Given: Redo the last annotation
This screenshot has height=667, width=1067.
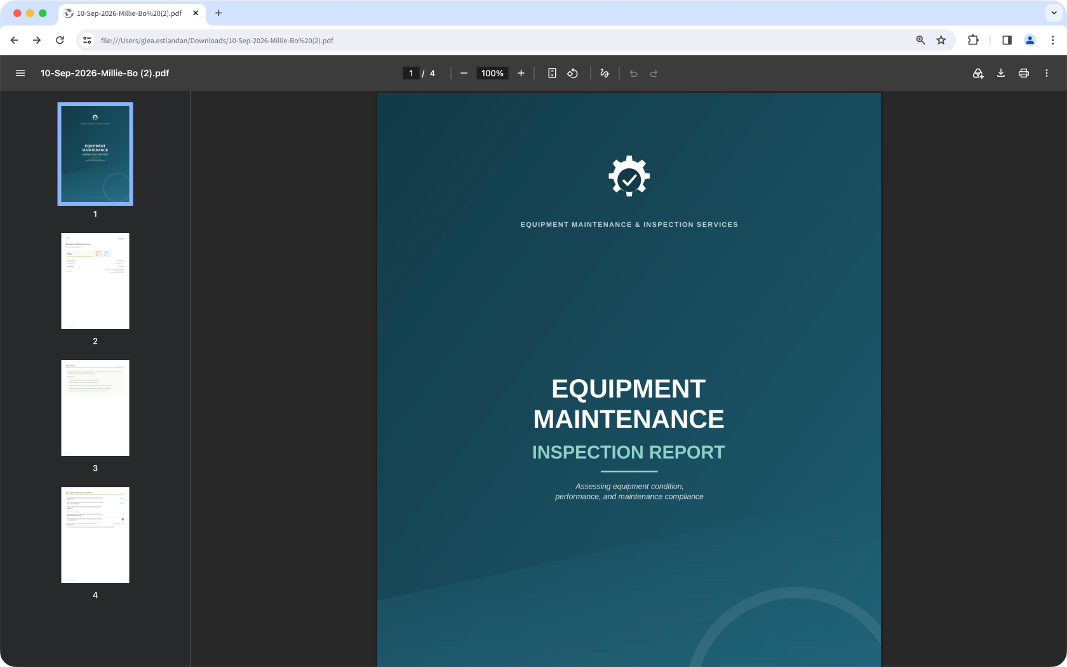Looking at the screenshot, I should (x=654, y=73).
